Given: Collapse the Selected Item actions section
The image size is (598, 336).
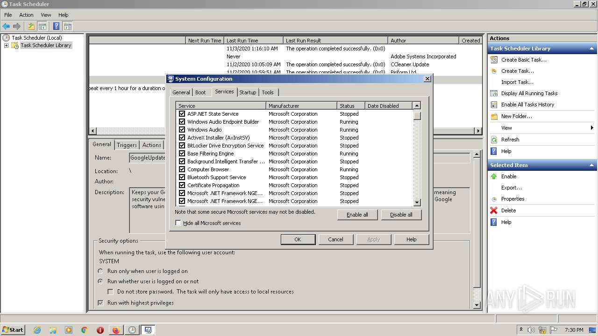Looking at the screenshot, I should click(592, 165).
